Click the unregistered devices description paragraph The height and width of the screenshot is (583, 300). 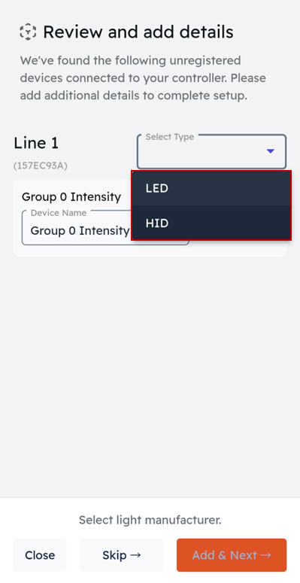[x=143, y=78]
